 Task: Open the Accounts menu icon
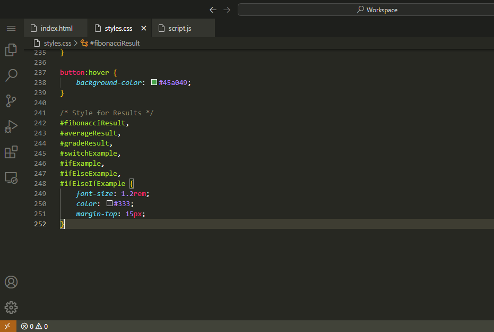(11, 282)
